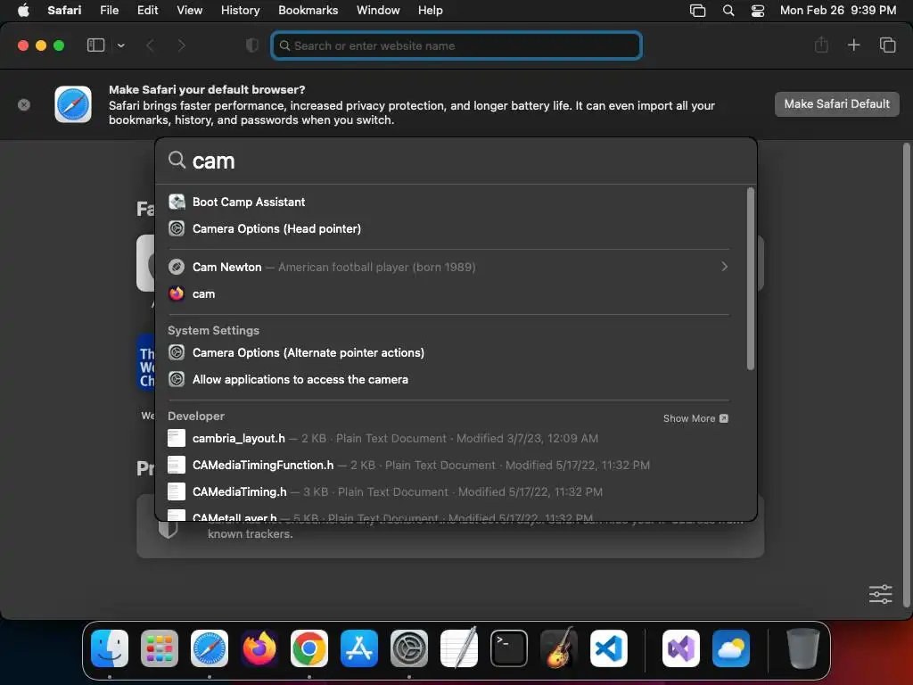
Task: Open Trash from the Dock
Action: pos(803,648)
